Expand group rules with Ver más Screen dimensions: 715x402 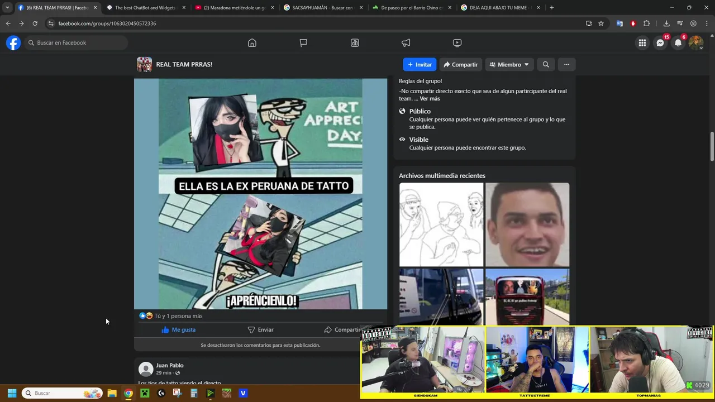(x=430, y=99)
